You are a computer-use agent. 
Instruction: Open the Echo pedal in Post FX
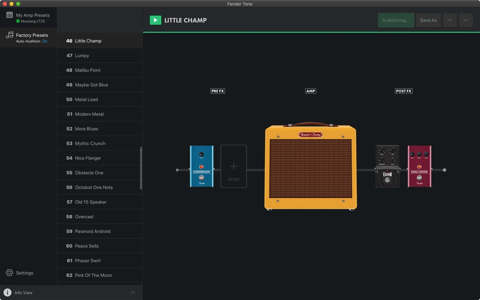pos(387,166)
